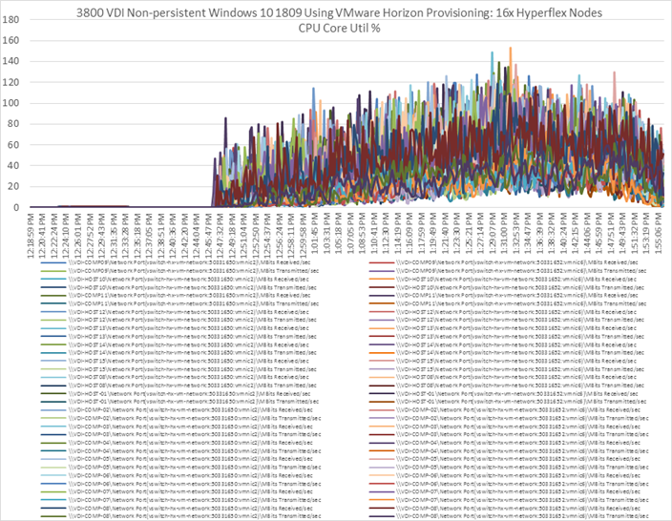Click the x-axis time label 1:31:00 PM
The height and width of the screenshot is (521, 672).
pyautogui.click(x=505, y=236)
